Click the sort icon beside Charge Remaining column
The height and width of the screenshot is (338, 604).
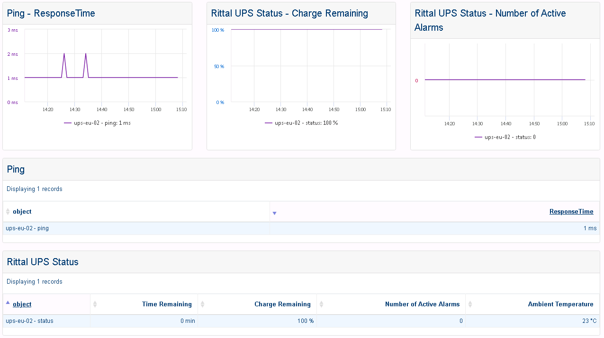click(x=202, y=304)
